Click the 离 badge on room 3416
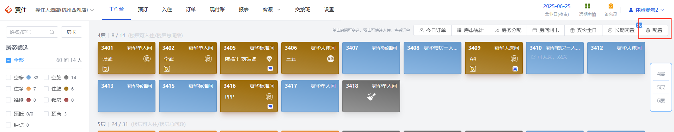The height and width of the screenshot is (132, 674). [x=270, y=107]
